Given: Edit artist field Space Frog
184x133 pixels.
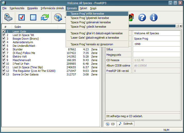Looking at the screenshot, I should pyautogui.click(x=157, y=39).
